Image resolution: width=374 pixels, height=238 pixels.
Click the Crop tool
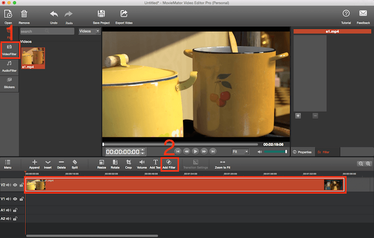(128, 164)
